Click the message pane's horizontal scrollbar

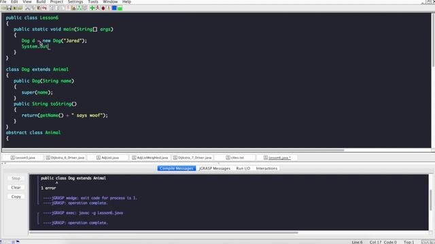pos(164,232)
